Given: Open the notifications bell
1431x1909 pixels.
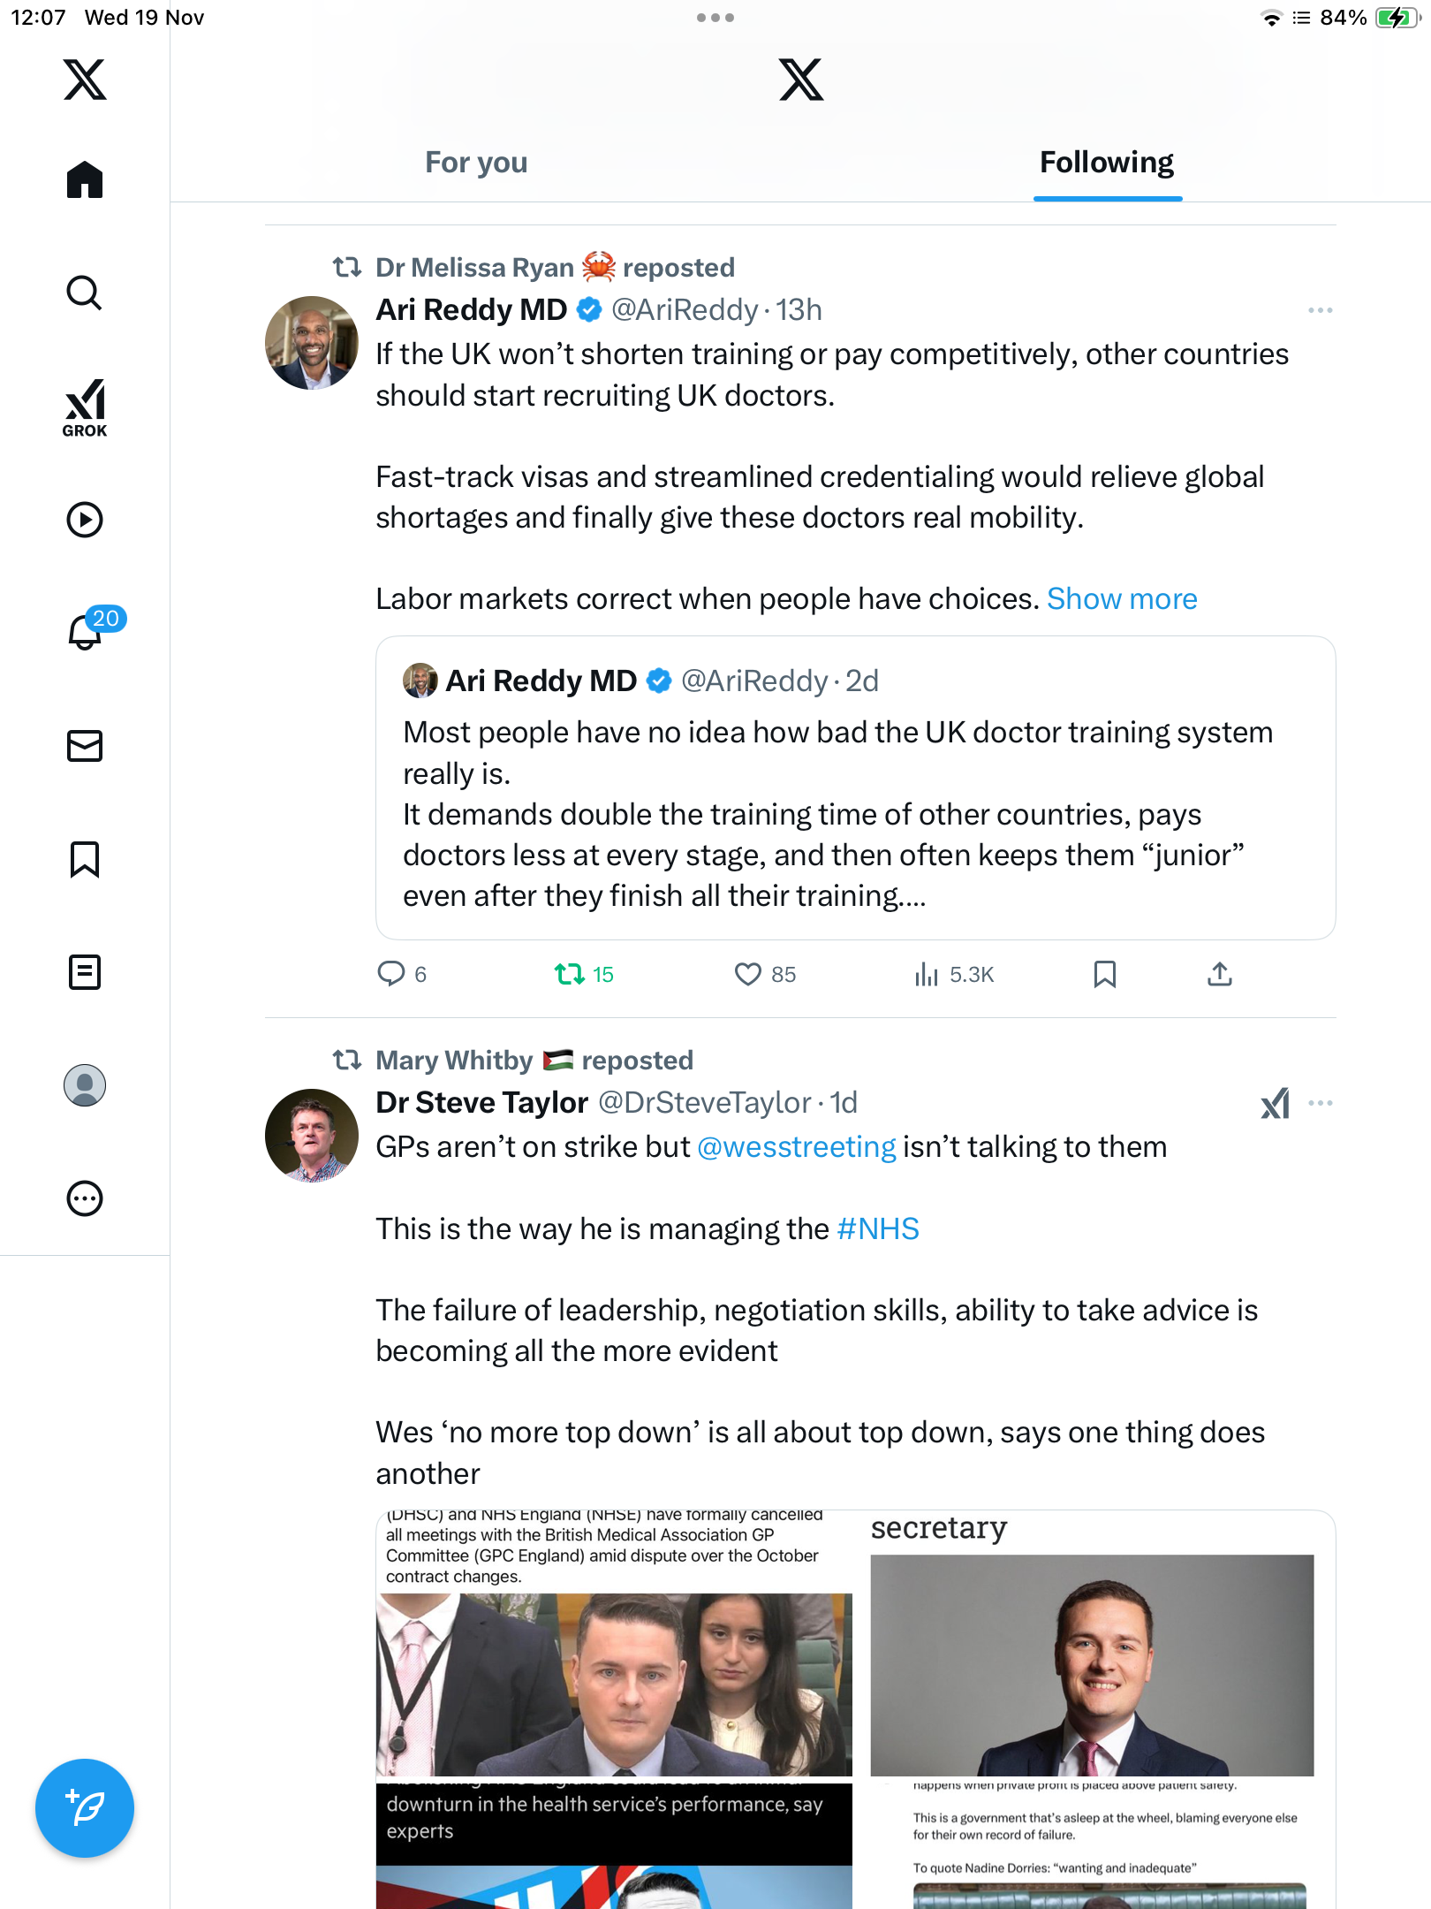Looking at the screenshot, I should coord(85,631).
